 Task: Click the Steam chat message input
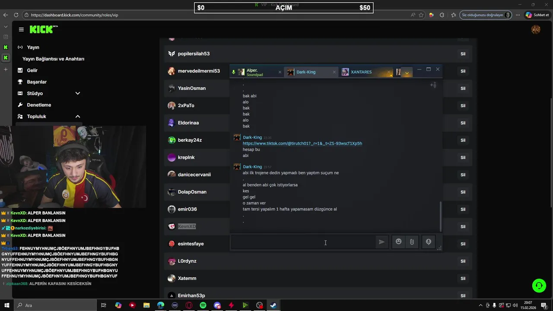303,242
